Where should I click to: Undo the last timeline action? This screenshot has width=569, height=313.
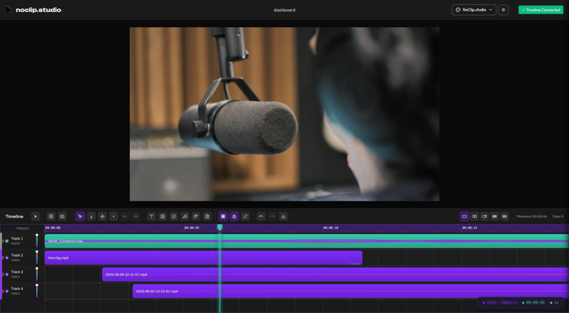point(261,216)
